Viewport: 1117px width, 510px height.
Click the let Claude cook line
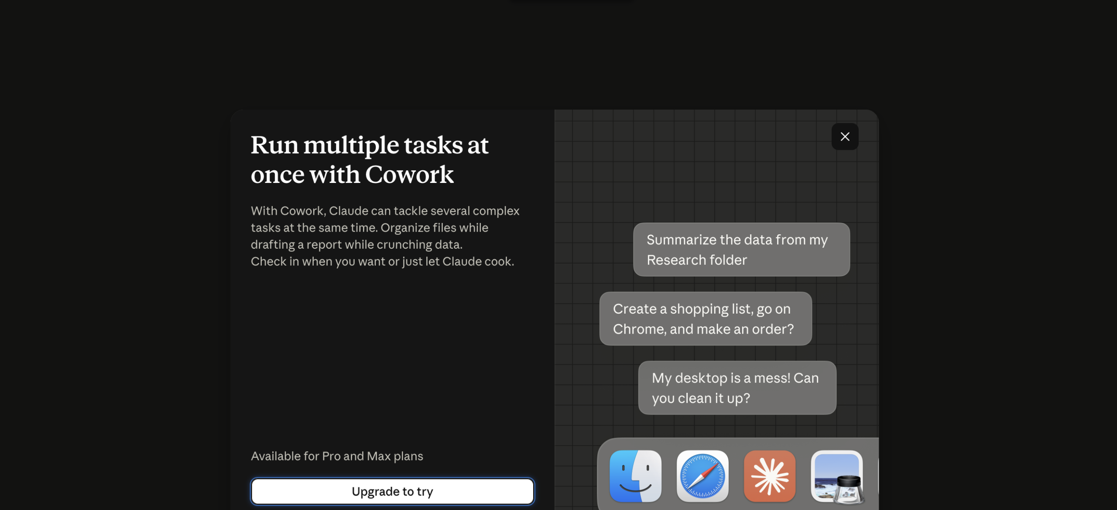382,261
